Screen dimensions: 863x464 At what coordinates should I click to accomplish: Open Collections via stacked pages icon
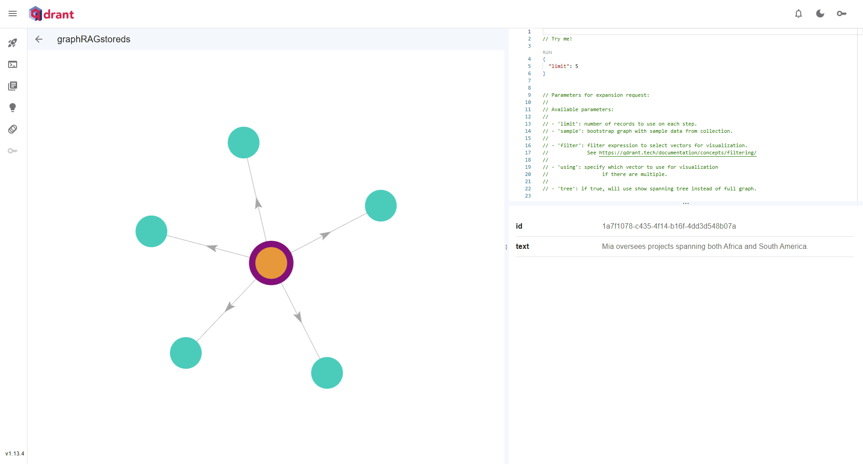[x=13, y=86]
